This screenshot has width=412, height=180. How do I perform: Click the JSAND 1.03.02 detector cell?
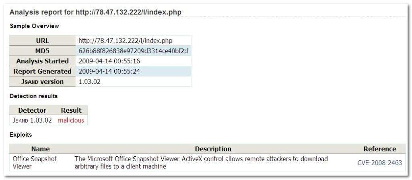pos(32,120)
